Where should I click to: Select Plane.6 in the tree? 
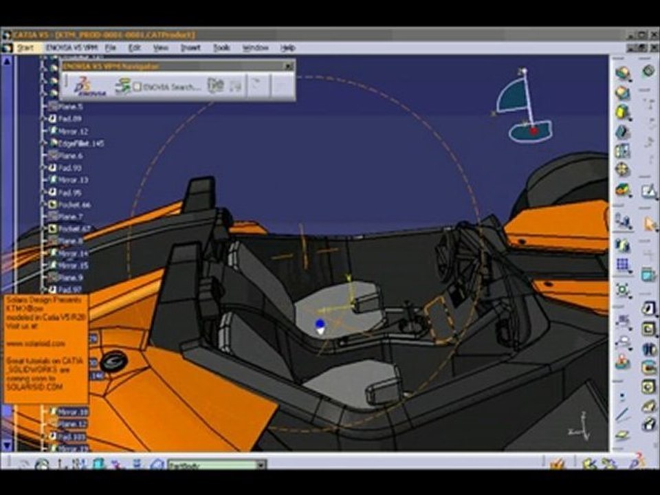click(65, 156)
